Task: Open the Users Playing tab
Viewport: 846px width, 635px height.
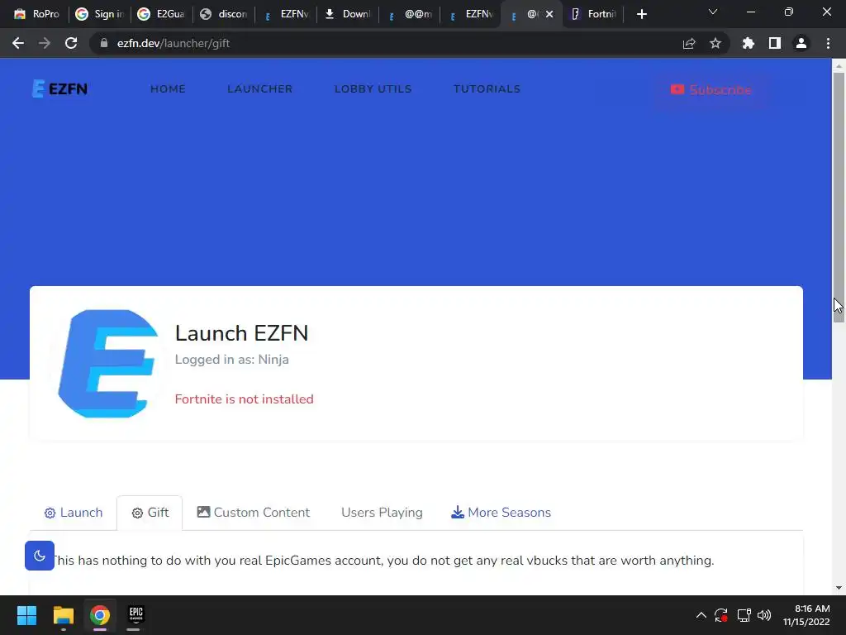Action: pos(382,513)
